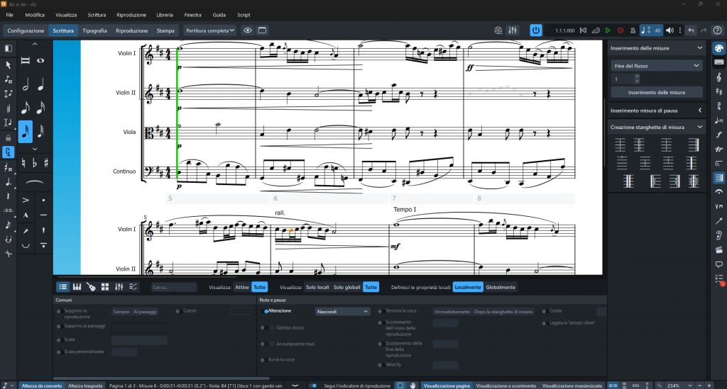This screenshot has height=389, width=727.
Task: Open the Partitura completa layout dropdown
Action: 210,30
